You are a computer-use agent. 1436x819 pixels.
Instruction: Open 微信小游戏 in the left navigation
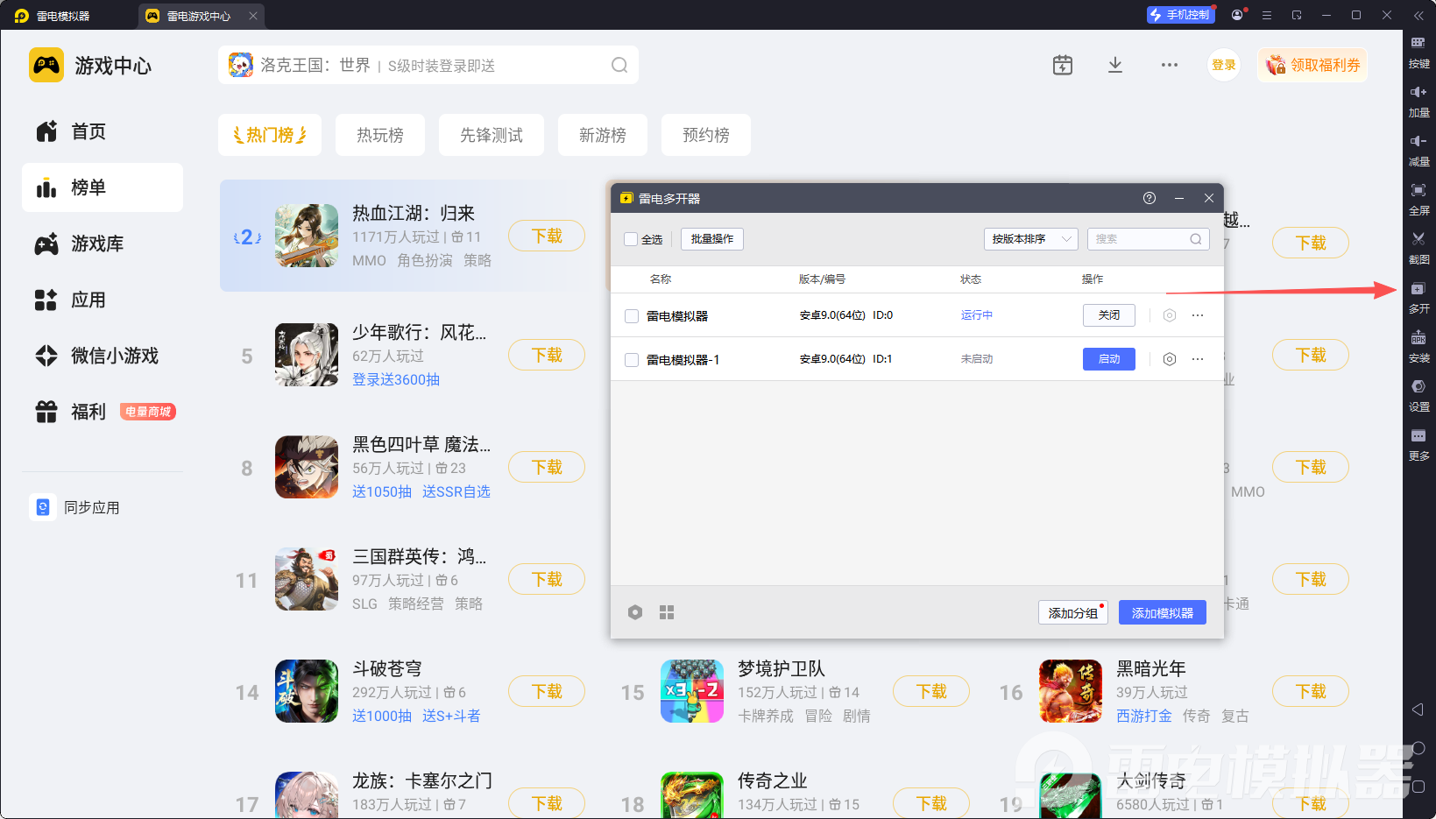coord(103,356)
